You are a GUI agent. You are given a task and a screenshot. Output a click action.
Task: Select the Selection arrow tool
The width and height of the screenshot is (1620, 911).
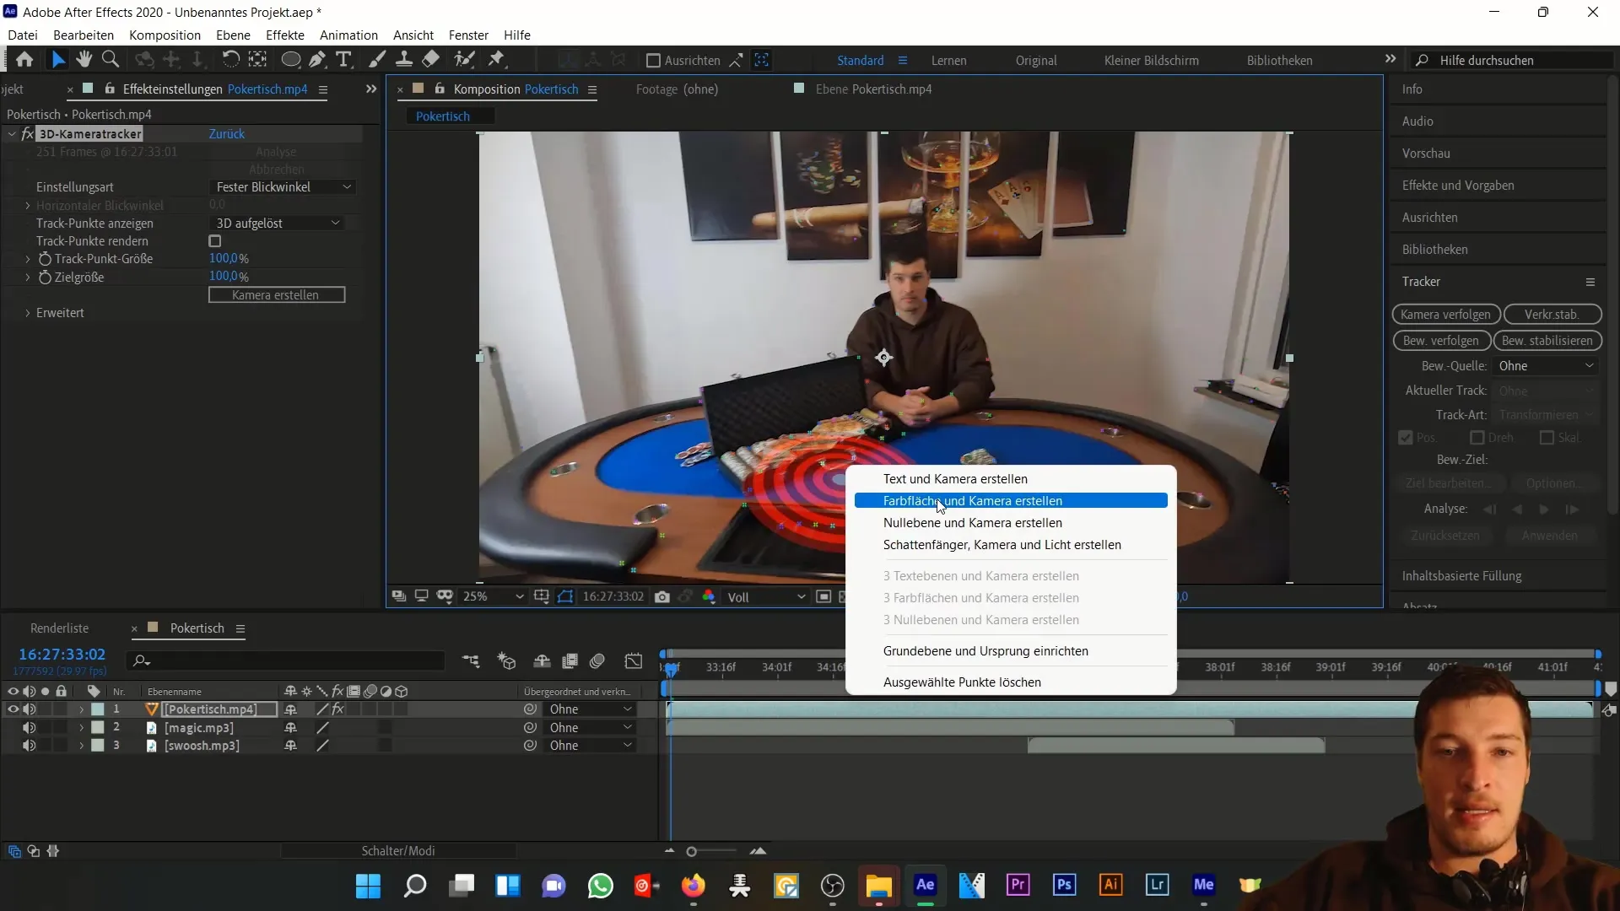click(x=57, y=59)
